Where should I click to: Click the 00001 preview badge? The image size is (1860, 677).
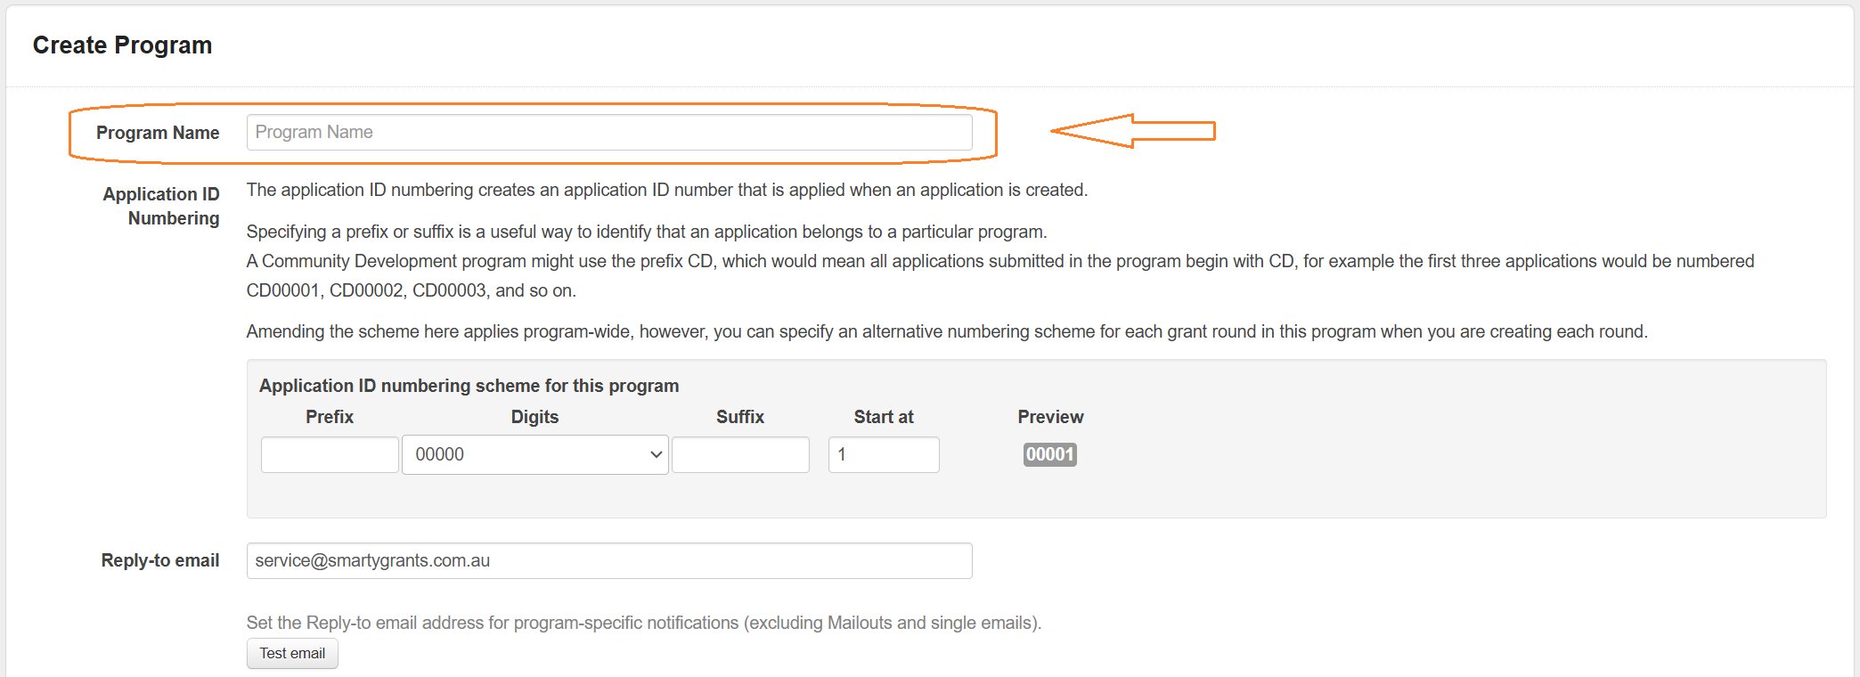click(1049, 454)
